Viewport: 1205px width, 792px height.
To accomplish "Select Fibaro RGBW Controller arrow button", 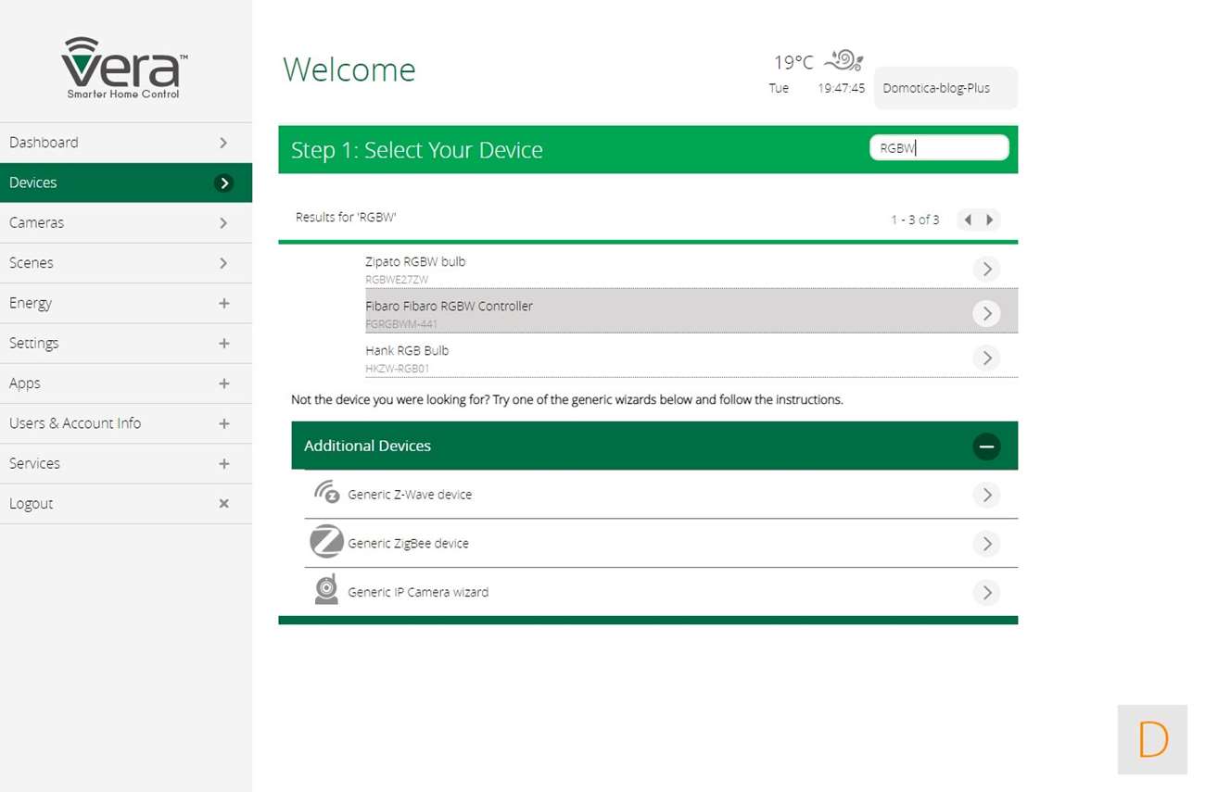I will pos(986,313).
